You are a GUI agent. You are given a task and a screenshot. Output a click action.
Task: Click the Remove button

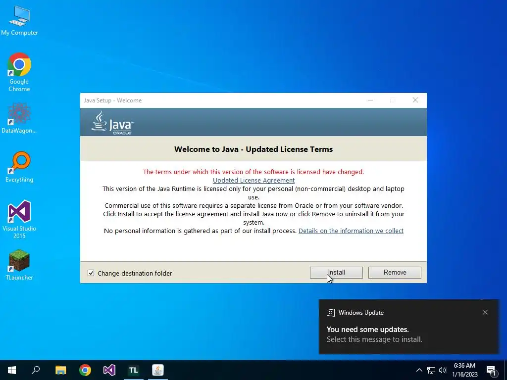(x=395, y=273)
